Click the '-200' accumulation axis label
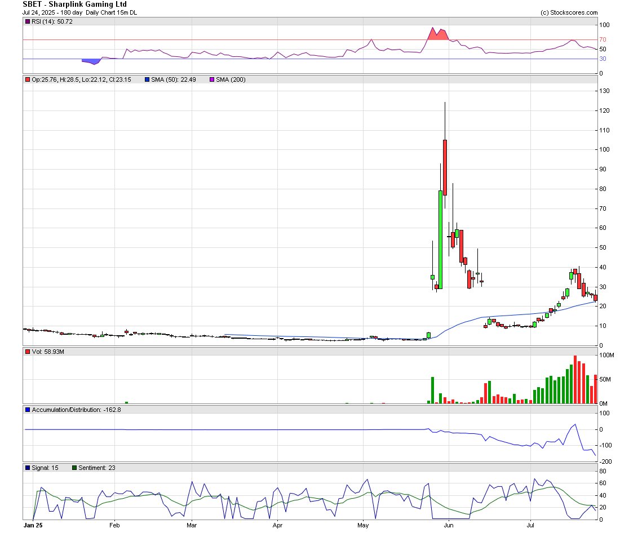The image size is (620, 537). (x=605, y=461)
